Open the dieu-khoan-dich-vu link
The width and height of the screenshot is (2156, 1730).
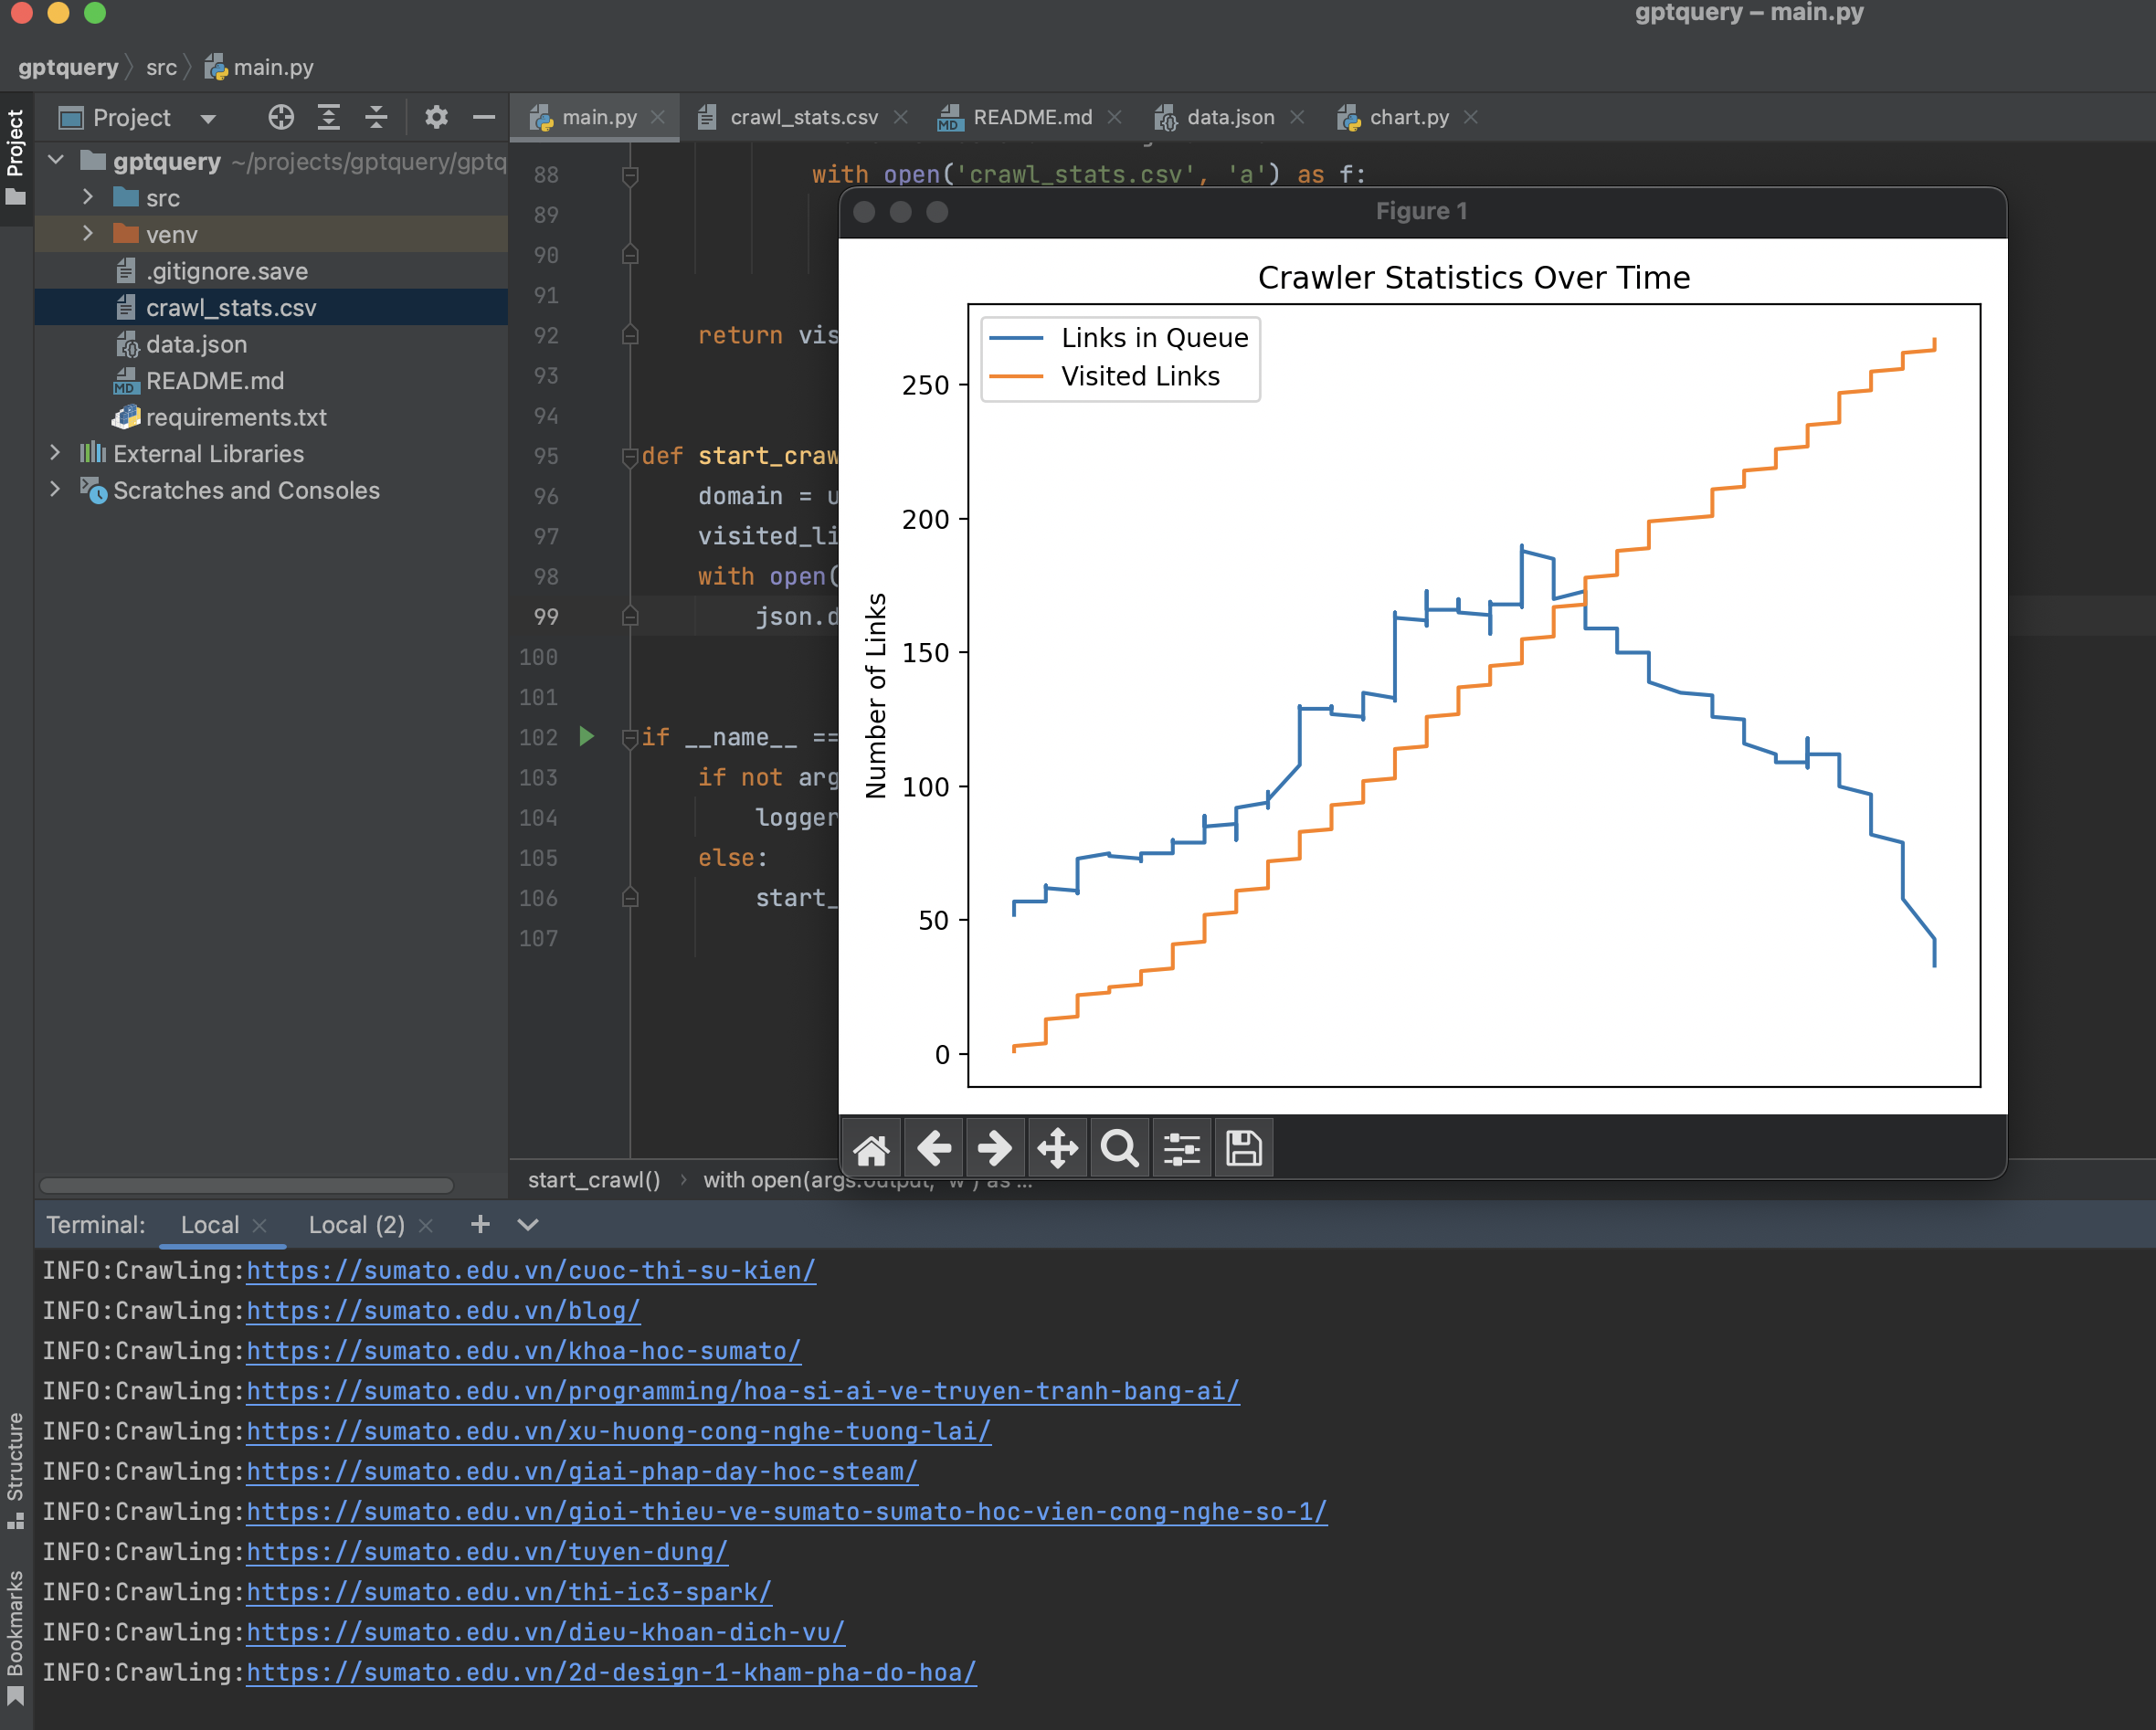tap(545, 1632)
